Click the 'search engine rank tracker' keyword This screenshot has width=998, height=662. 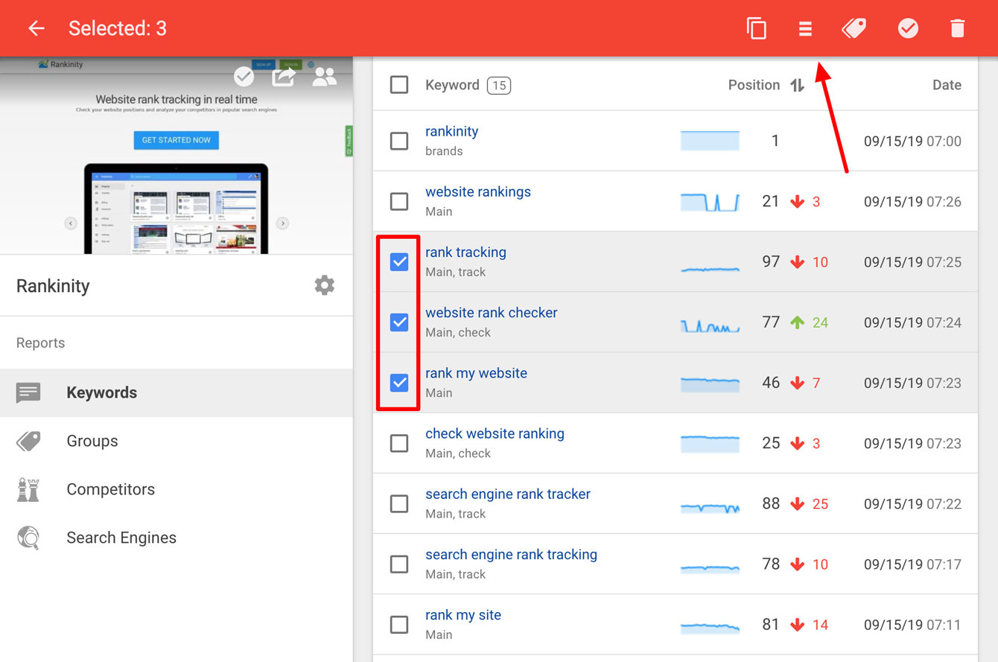click(x=507, y=494)
